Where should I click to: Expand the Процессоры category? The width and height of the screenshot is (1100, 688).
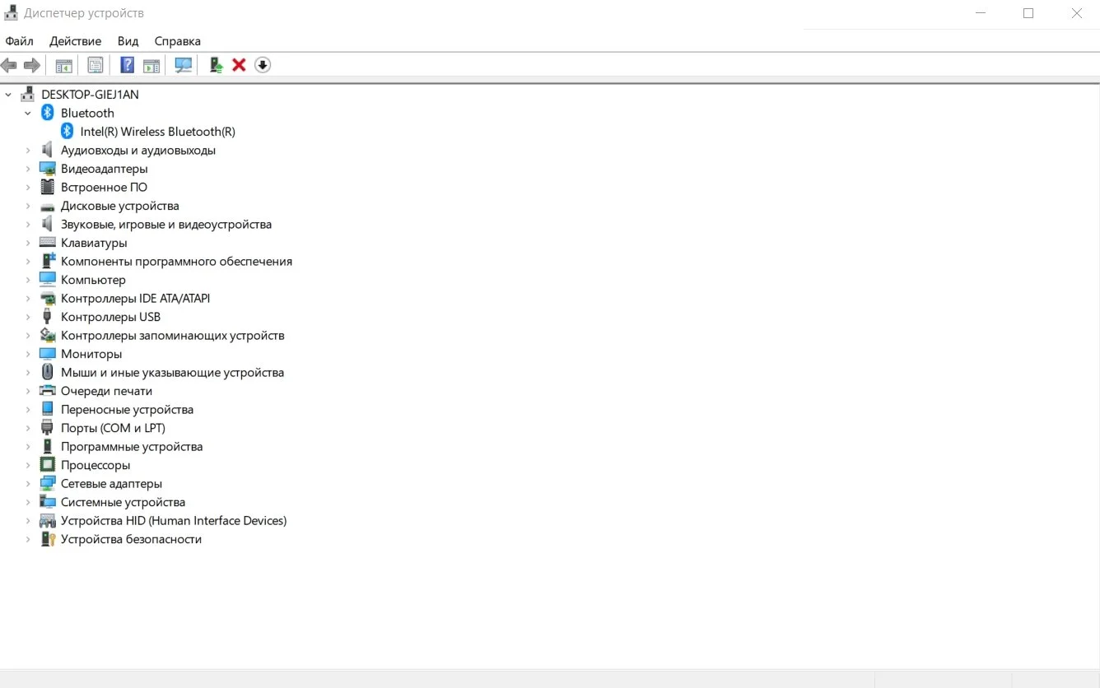[28, 465]
